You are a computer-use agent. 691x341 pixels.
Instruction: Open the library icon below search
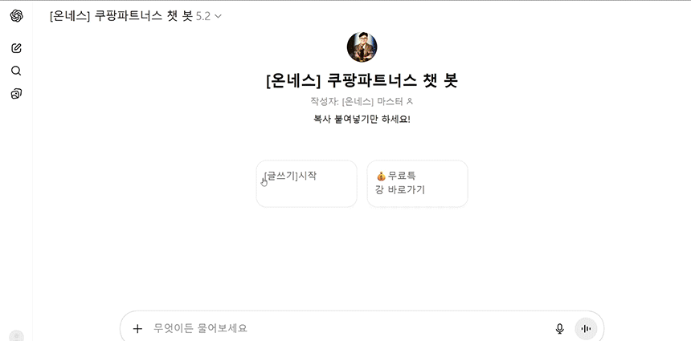(x=16, y=94)
